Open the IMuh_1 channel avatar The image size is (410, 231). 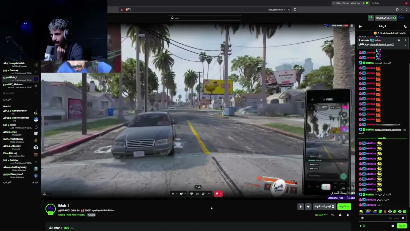pyautogui.click(x=50, y=209)
